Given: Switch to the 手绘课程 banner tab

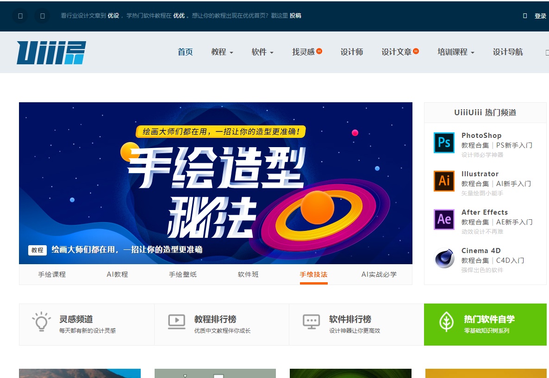Looking at the screenshot, I should pos(52,274).
